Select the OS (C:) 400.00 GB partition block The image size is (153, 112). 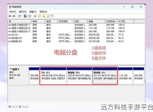point(53,76)
